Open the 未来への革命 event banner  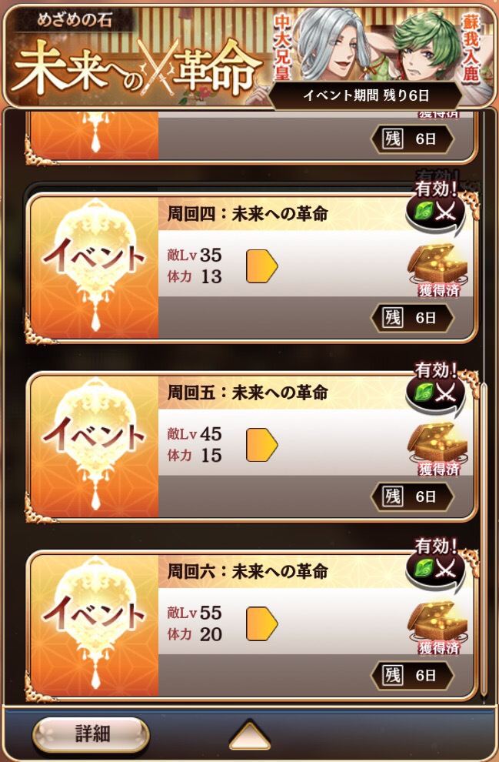pyautogui.click(x=249, y=55)
